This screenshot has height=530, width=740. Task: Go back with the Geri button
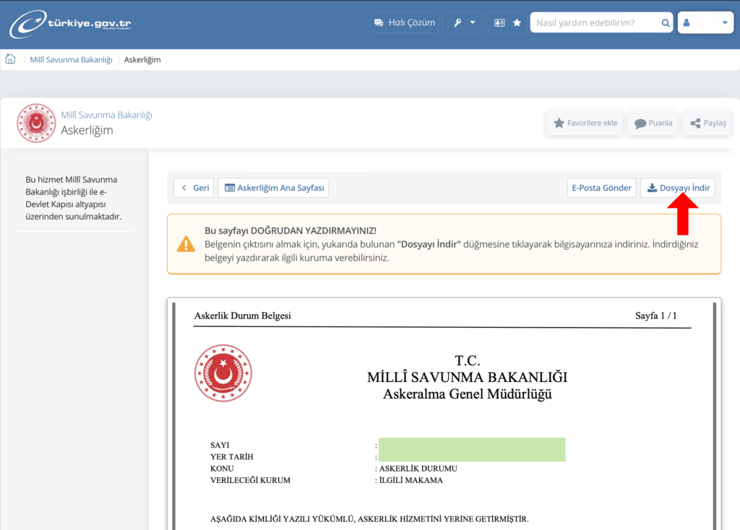(194, 188)
